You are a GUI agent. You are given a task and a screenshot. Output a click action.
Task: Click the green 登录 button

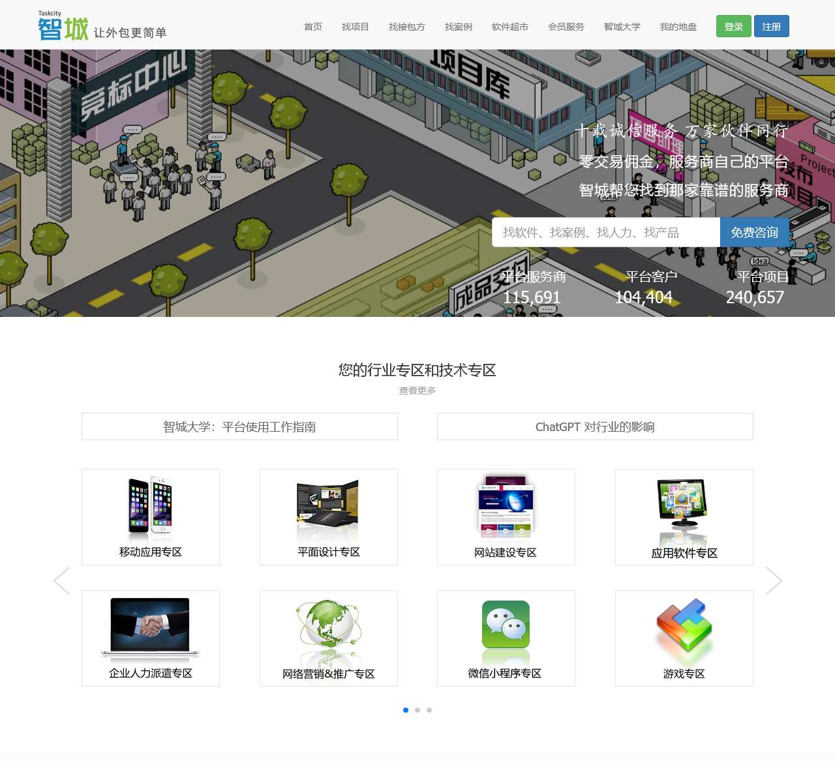click(x=734, y=26)
